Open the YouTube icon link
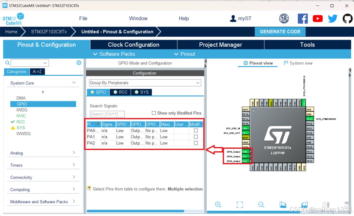Image resolution: width=354 pixels, height=216 pixels. pyautogui.click(x=318, y=18)
